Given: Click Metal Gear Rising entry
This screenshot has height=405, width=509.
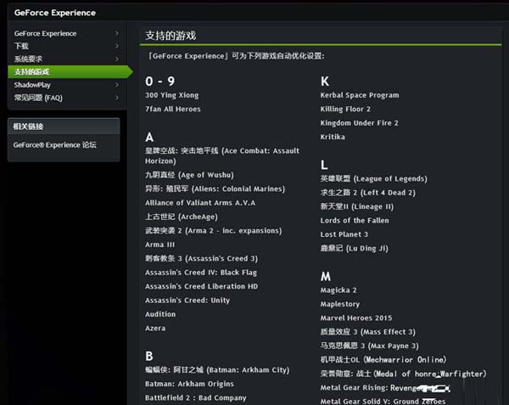Looking at the screenshot, I should click(385, 388).
